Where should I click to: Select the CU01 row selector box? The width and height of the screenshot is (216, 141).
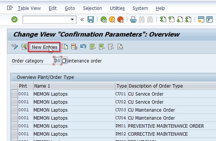pos(14,94)
